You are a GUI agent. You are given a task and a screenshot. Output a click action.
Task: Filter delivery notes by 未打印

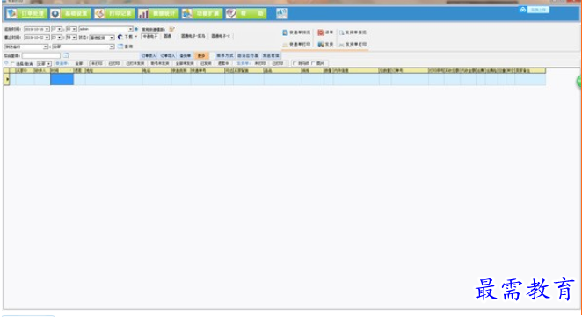pos(260,63)
